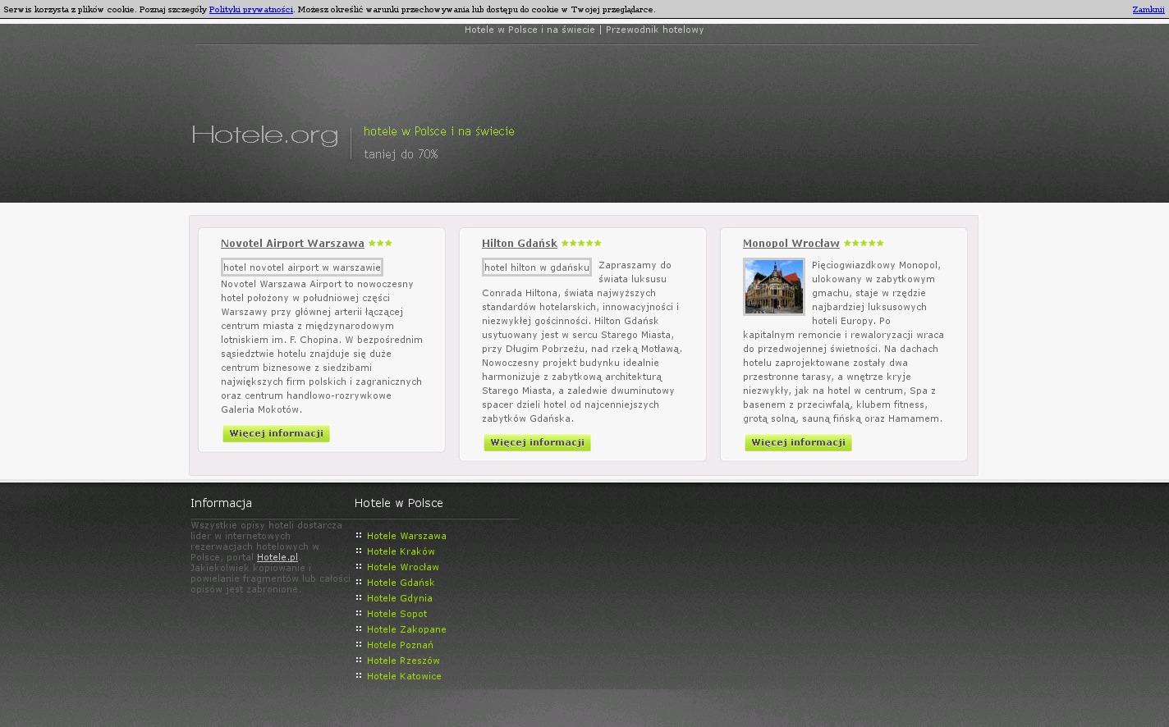Click the Hilton Gdańsk five-star rating

point(581,244)
